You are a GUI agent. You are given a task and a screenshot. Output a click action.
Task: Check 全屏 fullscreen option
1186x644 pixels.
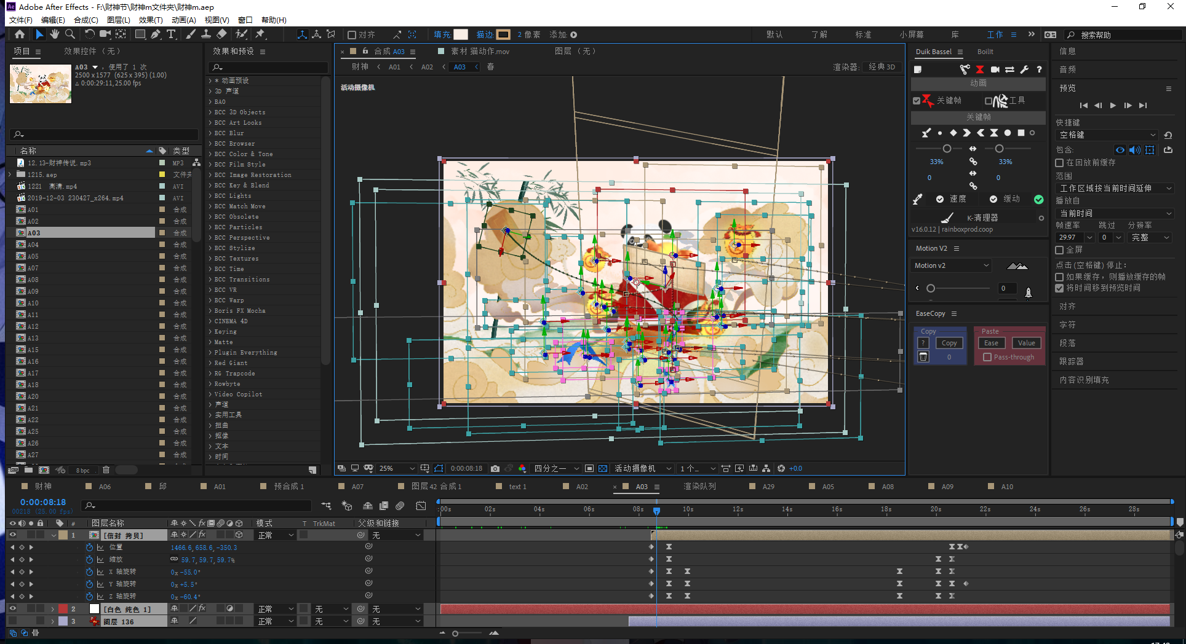pos(1059,250)
